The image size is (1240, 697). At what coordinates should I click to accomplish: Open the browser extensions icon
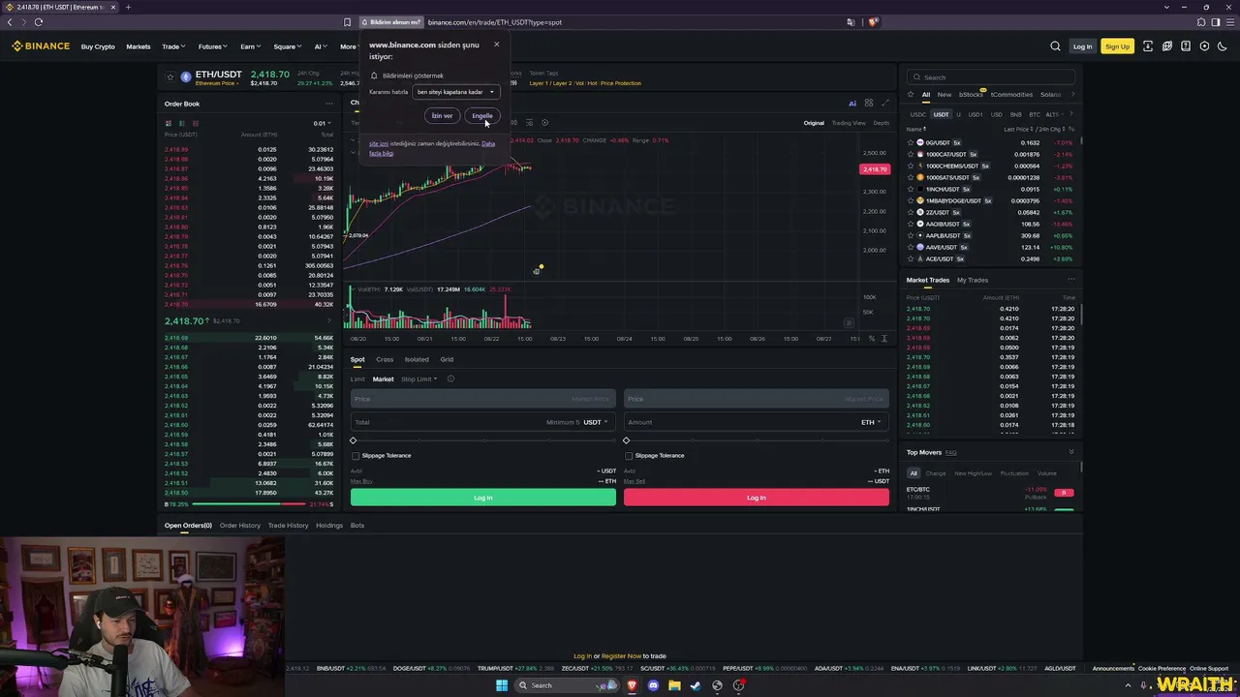1202,22
